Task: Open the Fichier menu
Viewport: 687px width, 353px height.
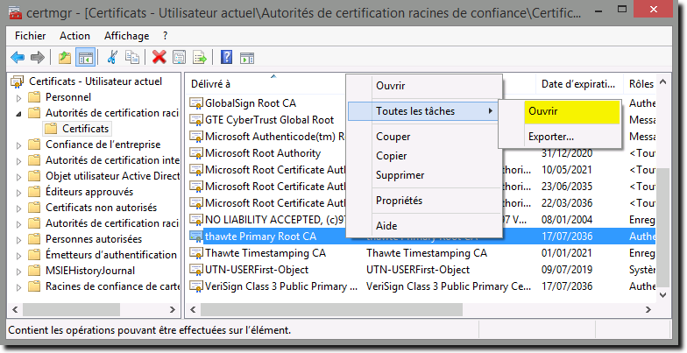Action: (30, 36)
